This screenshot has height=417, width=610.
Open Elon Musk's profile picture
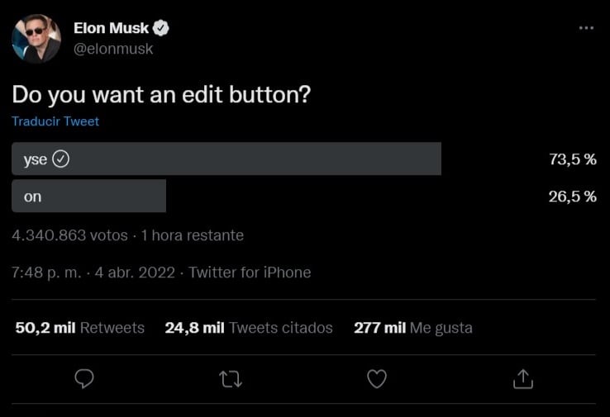click(36, 38)
